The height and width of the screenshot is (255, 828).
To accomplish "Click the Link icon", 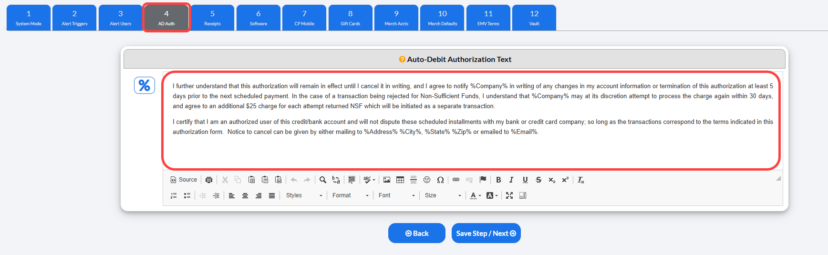I will [x=456, y=180].
